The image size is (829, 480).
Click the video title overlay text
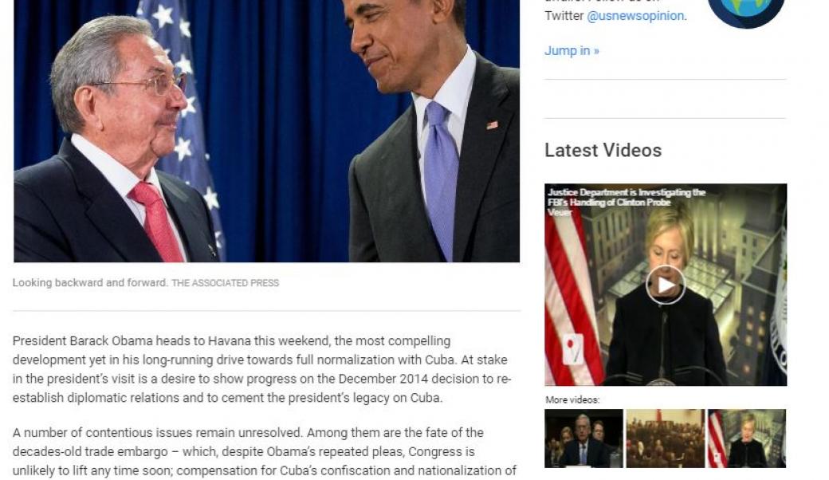627,197
